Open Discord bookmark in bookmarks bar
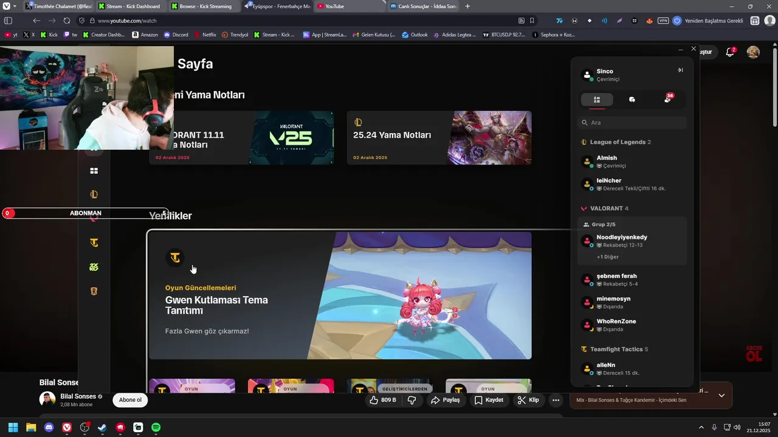This screenshot has height=437, width=778. (176, 35)
